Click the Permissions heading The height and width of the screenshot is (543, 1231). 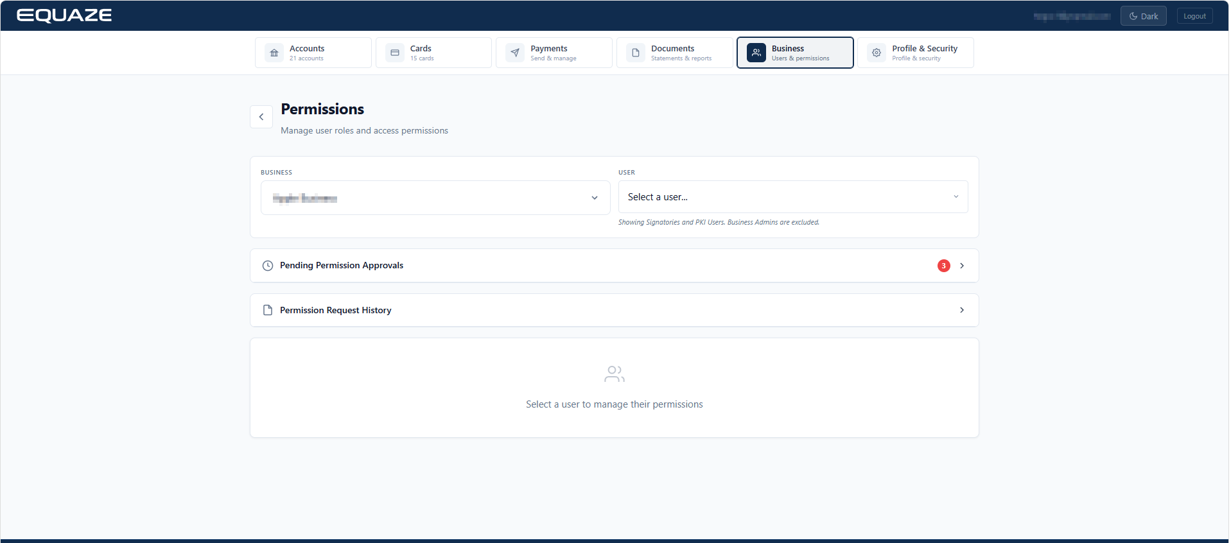point(322,109)
